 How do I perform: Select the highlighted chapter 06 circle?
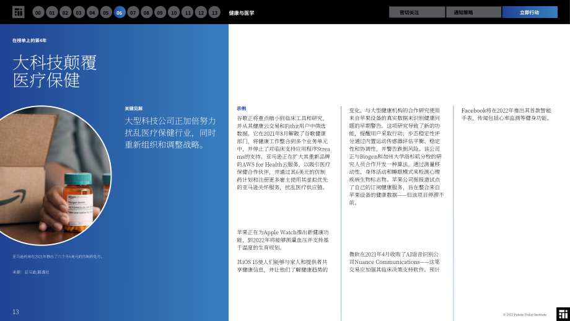pyautogui.click(x=120, y=12)
